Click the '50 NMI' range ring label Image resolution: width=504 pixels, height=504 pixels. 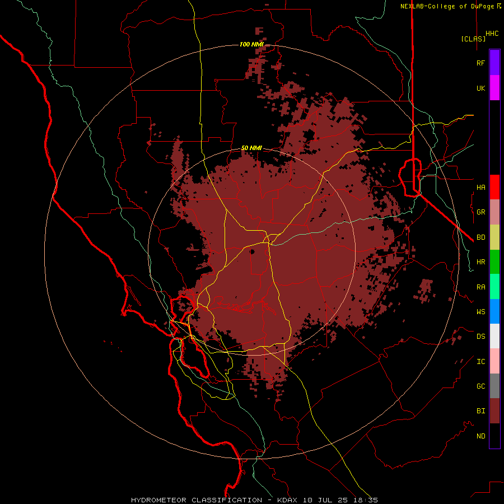point(251,148)
